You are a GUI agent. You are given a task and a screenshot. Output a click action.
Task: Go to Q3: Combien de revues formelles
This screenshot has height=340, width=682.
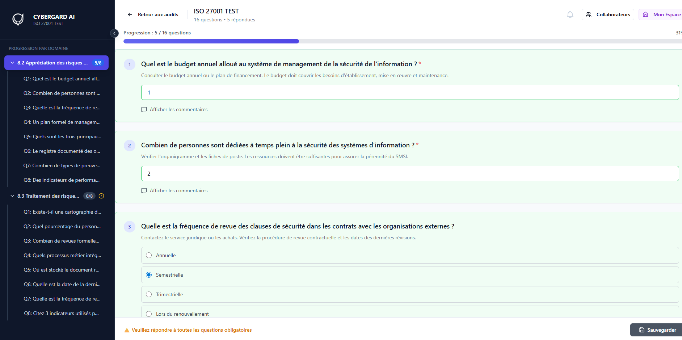(x=62, y=241)
